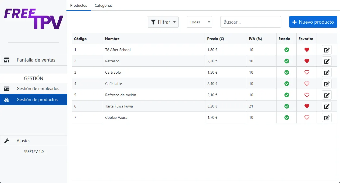Go to Pantalla de ventas
The image size is (340, 183).
coord(34,60)
